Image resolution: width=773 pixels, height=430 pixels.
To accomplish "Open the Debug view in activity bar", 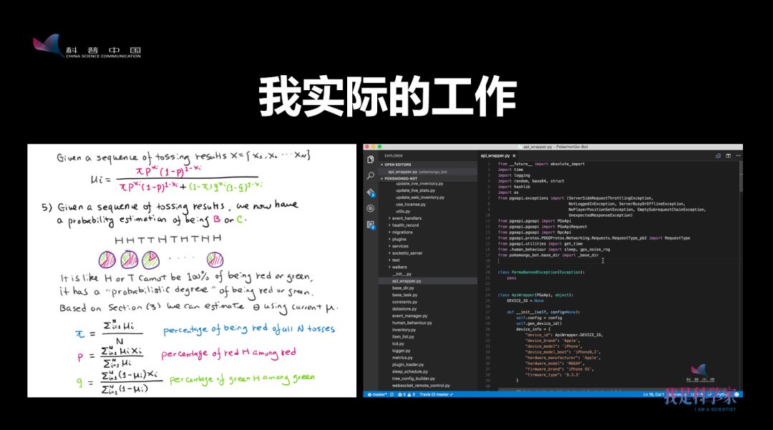I will pyautogui.click(x=371, y=208).
